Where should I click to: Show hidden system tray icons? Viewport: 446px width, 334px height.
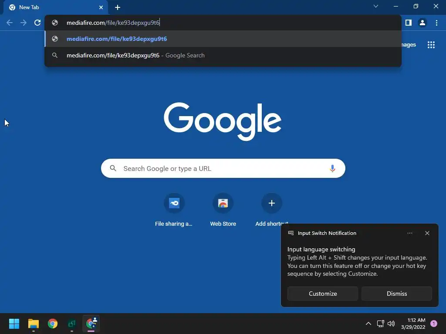click(368, 324)
